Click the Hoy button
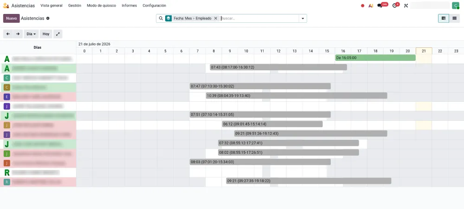This screenshot has height=209, width=464. 46,34
